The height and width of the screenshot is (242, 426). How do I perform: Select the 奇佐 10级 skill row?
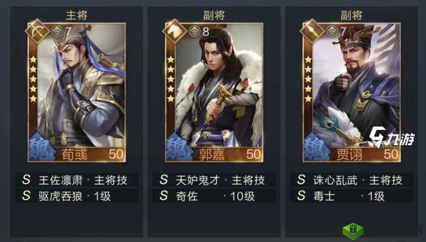pyautogui.click(x=214, y=196)
